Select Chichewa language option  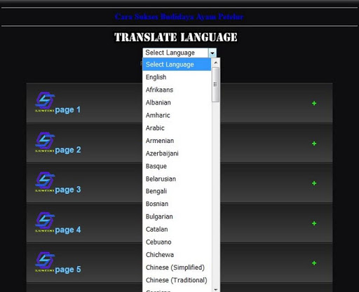click(x=177, y=255)
